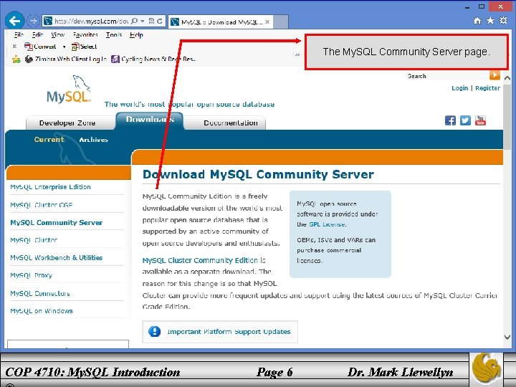Image resolution: width=516 pixels, height=387 pixels.
Task: Select the Current sub-tab
Action: 49,140
